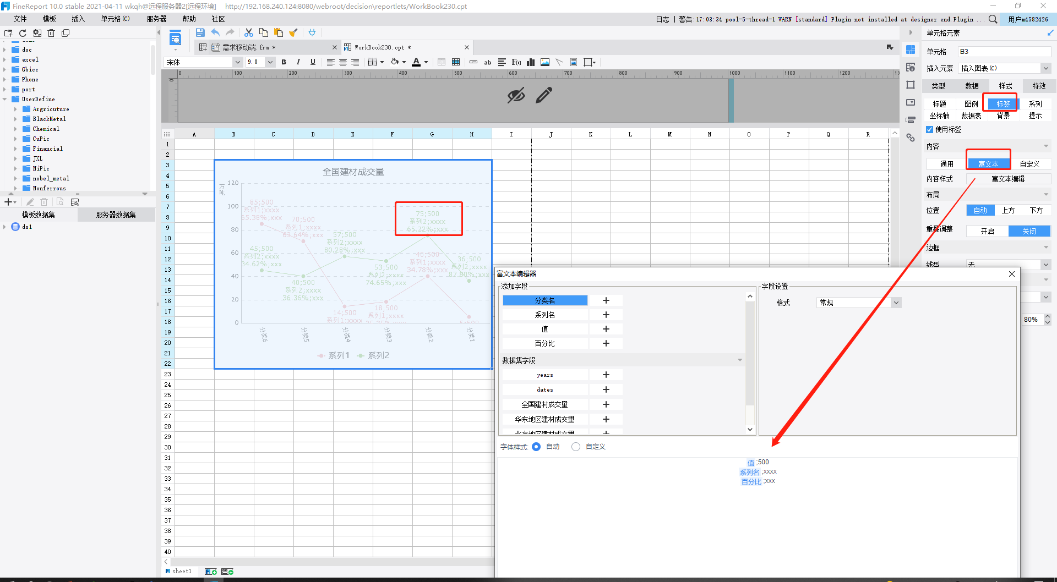The width and height of the screenshot is (1057, 582).
Task: Switch the label content mode to 自定义
Action: click(x=1029, y=164)
